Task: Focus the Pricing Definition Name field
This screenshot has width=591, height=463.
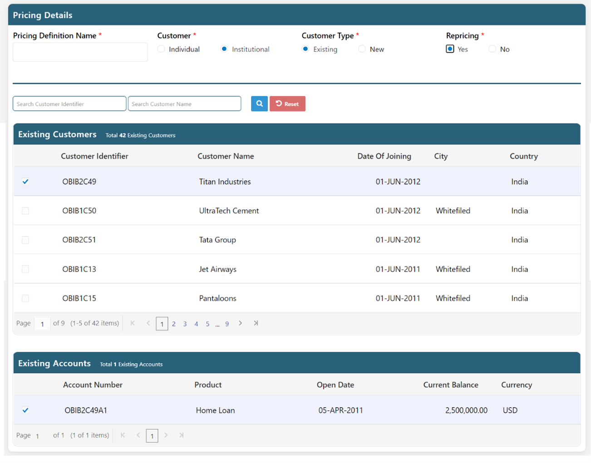Action: (x=80, y=52)
